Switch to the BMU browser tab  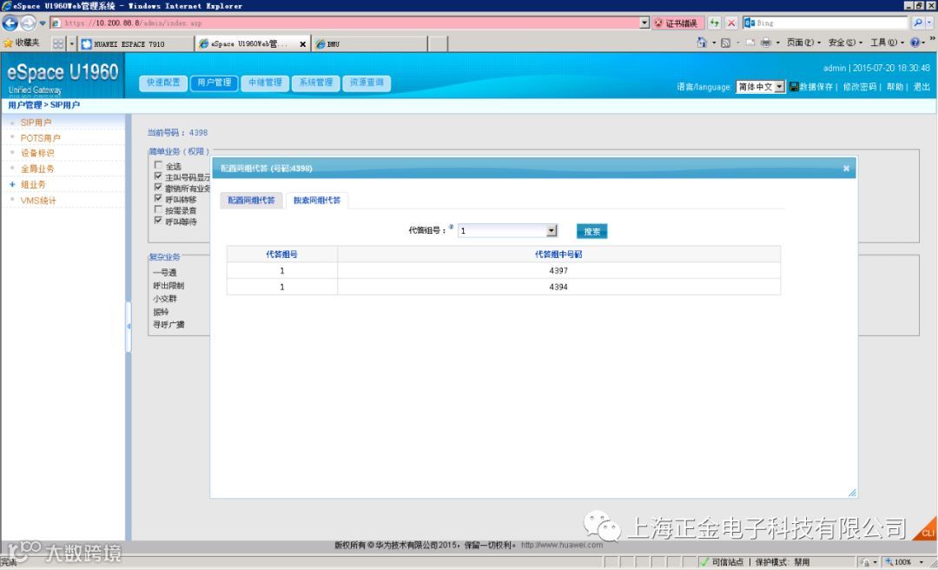coord(369,43)
